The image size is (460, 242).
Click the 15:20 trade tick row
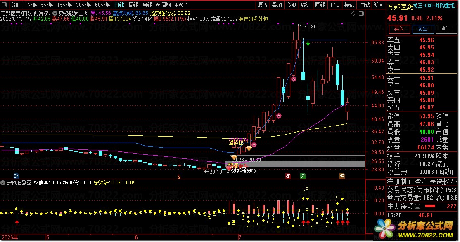[x=422, y=215]
